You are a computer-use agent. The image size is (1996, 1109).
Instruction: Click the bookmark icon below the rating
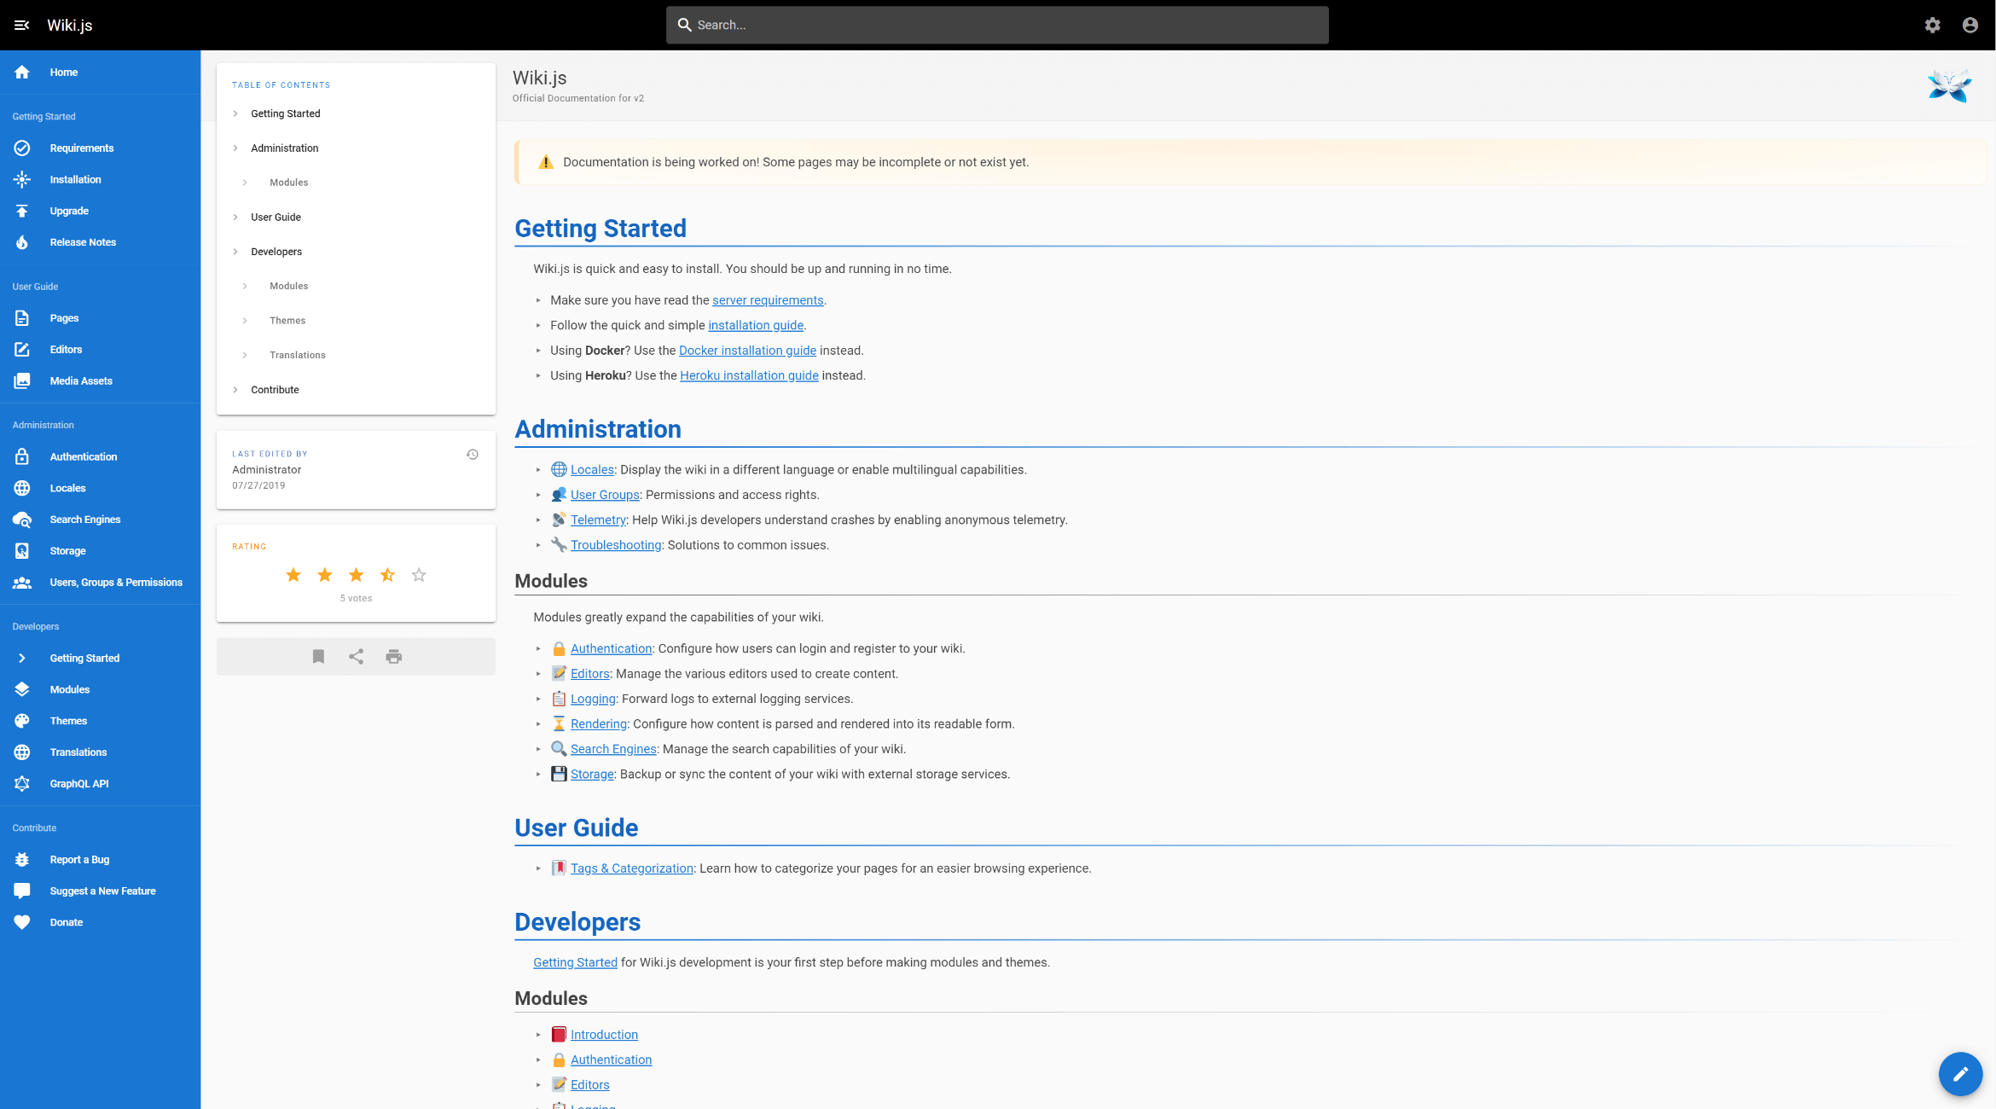click(x=318, y=656)
